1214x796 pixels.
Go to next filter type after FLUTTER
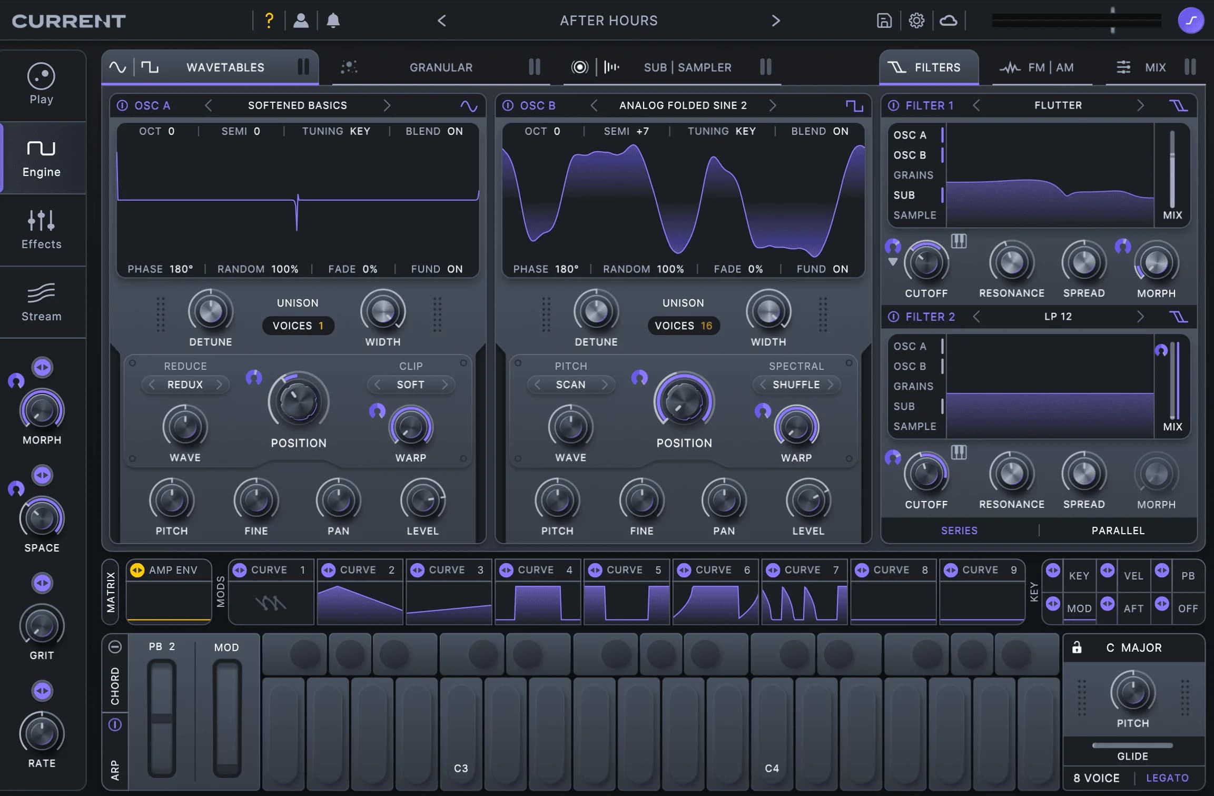(x=1140, y=105)
